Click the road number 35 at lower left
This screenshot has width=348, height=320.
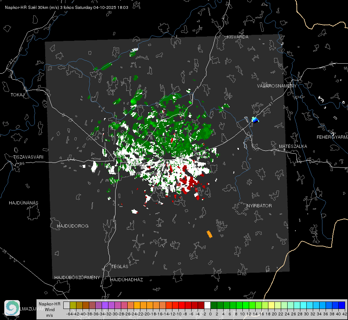point(5,251)
